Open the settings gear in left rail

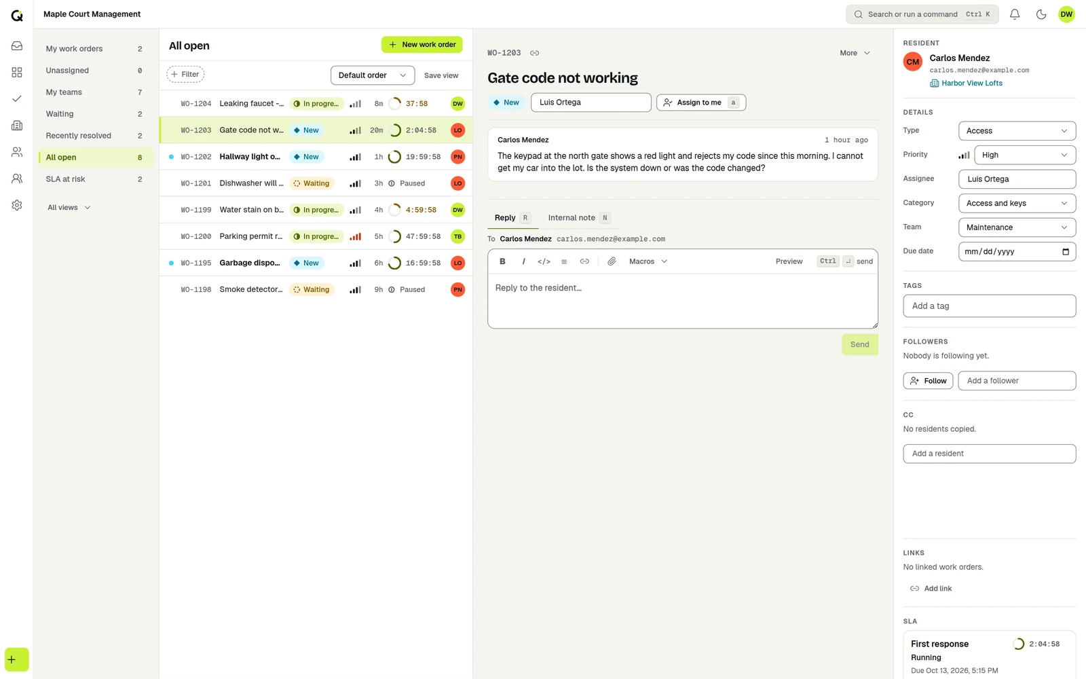coord(17,205)
